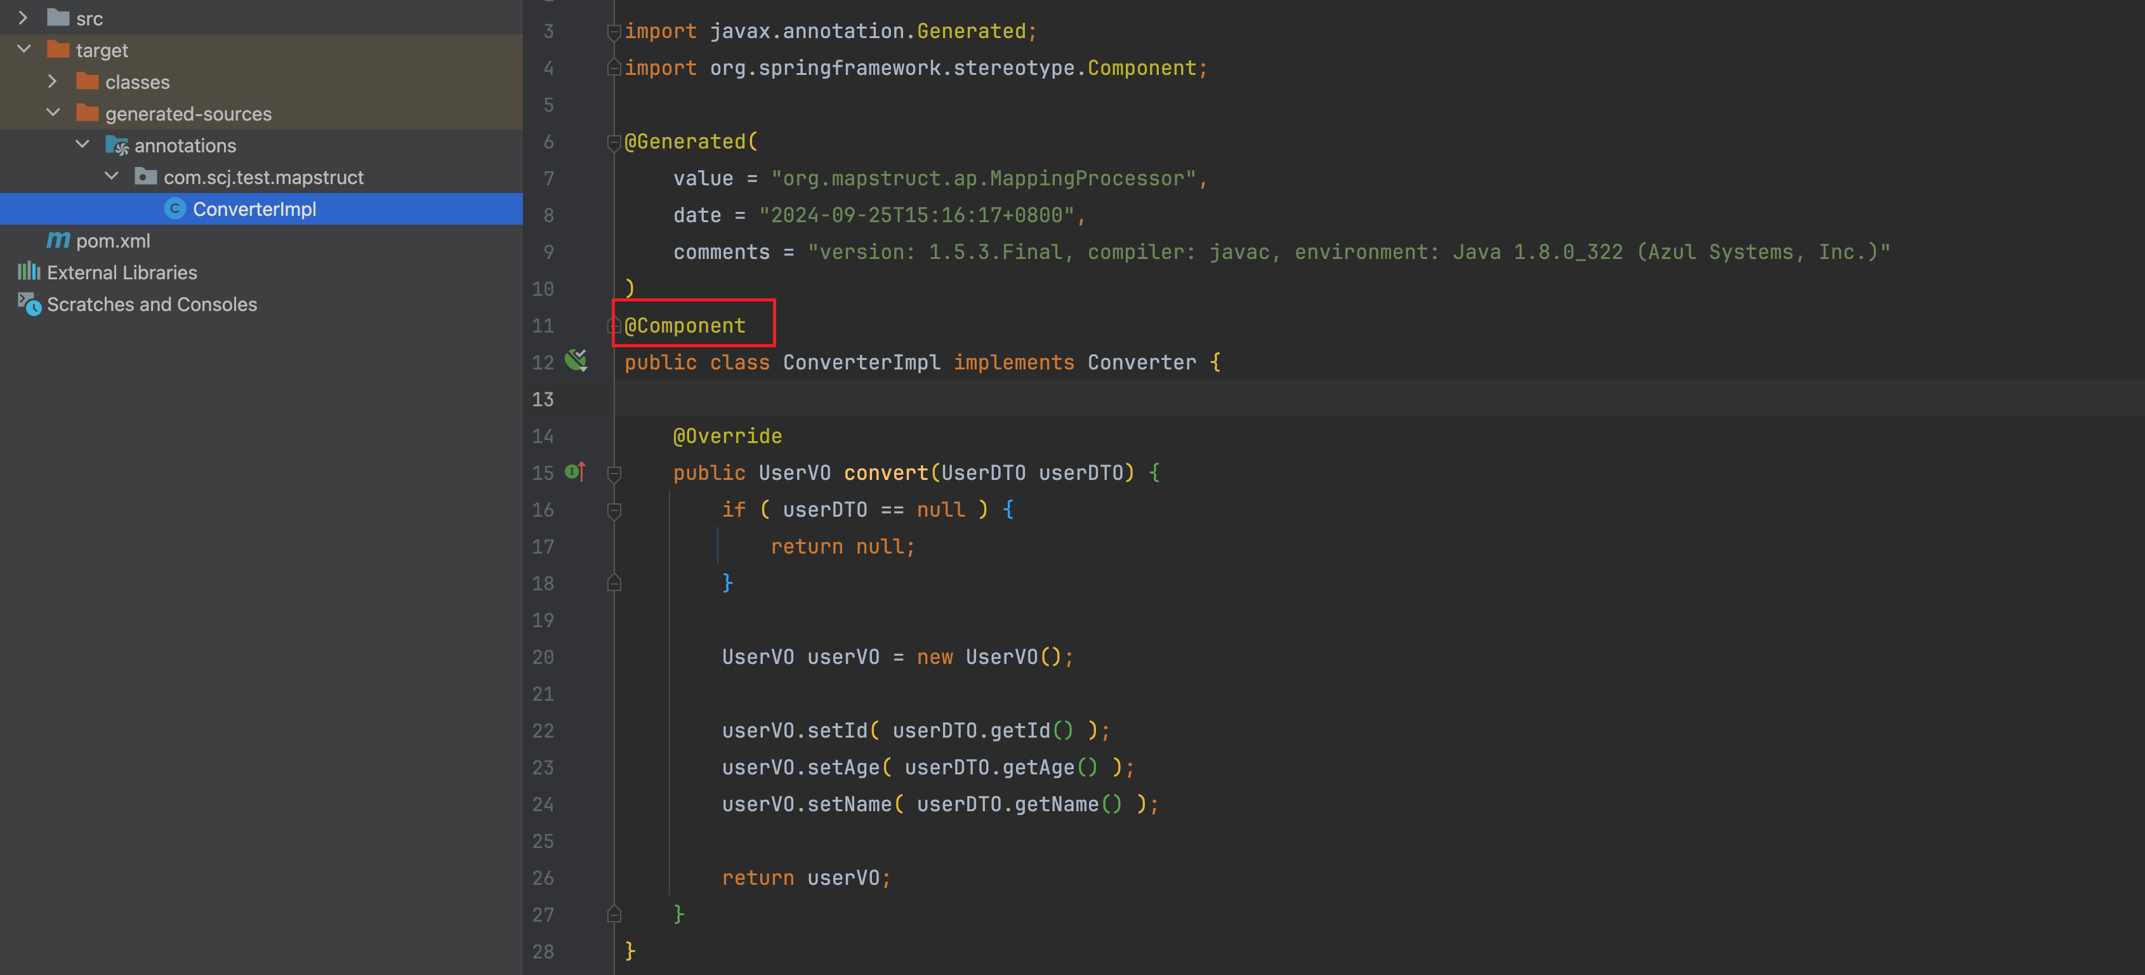Viewport: 2145px width, 975px height.
Task: Fold the if block on line 16
Action: (614, 510)
